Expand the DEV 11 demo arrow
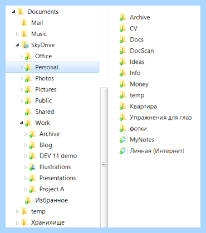 point(26,156)
